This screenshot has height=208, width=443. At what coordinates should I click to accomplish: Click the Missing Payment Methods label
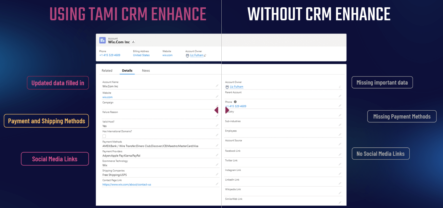[x=402, y=116]
